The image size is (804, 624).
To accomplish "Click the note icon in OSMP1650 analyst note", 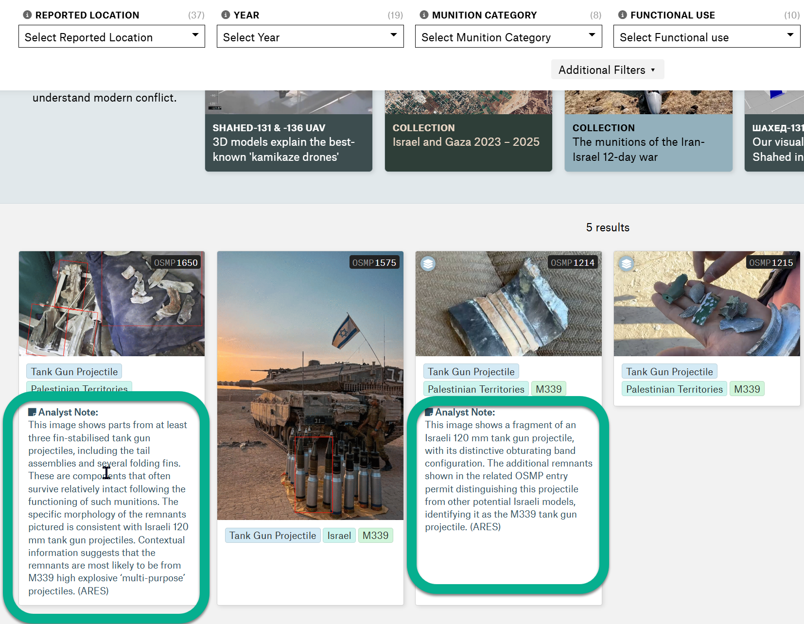I will click(x=32, y=412).
